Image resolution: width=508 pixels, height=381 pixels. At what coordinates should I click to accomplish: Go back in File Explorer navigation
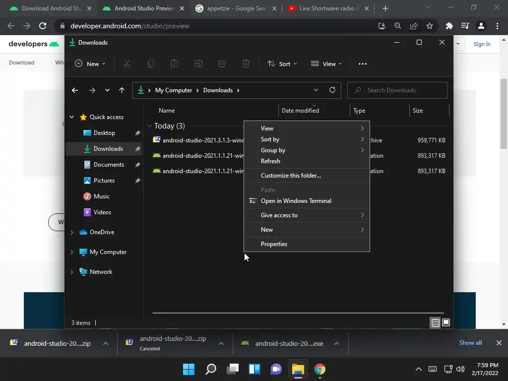pyautogui.click(x=75, y=90)
